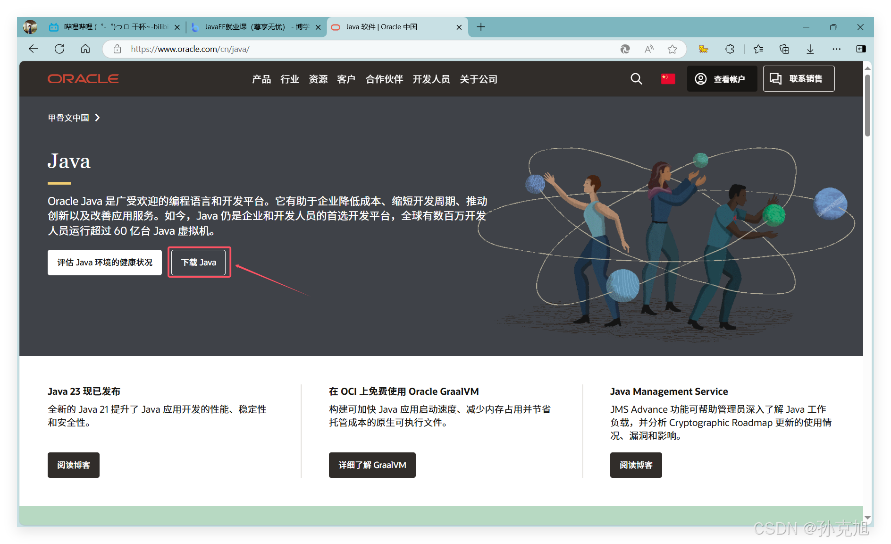The height and width of the screenshot is (544, 891).
Task: Click the browser back arrow
Action: click(34, 49)
